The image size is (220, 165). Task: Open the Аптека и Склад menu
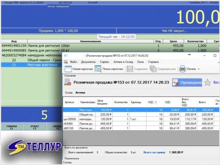coord(123,62)
